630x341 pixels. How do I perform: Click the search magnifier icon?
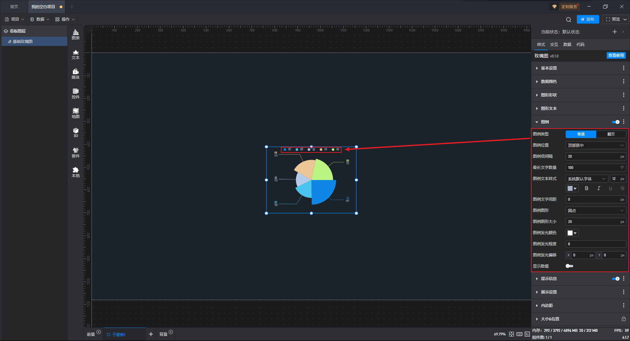pos(569,19)
